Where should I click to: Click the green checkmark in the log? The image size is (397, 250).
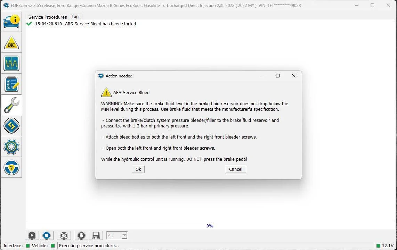point(29,24)
